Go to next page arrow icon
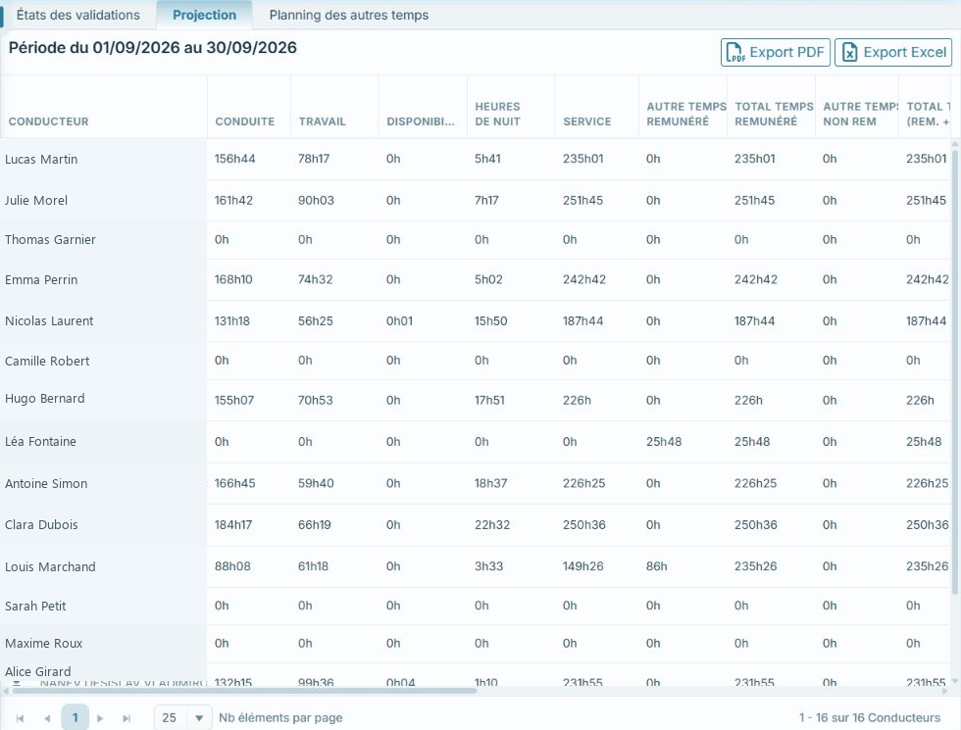The height and width of the screenshot is (730, 961). point(100,717)
